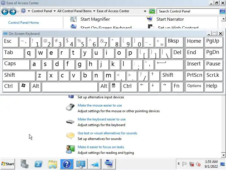The image size is (226, 170).
Task: Toggle the left Ctrl key
Action: (x=10, y=87)
